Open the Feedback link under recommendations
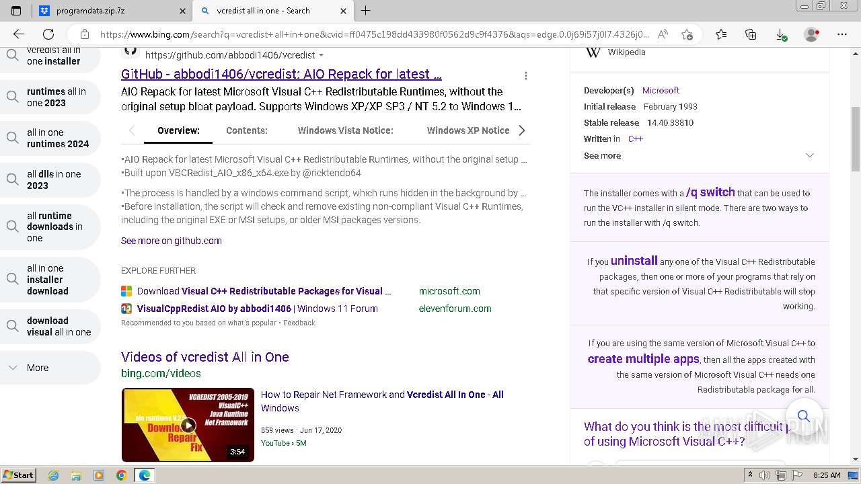 (x=299, y=323)
